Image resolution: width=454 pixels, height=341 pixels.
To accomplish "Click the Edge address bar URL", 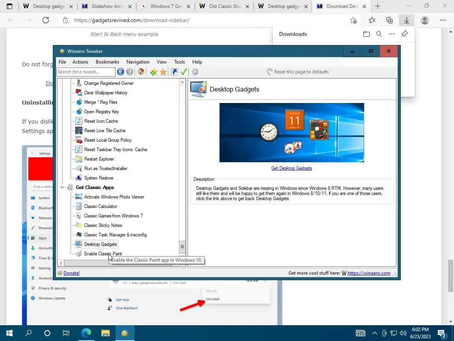I will [x=132, y=20].
